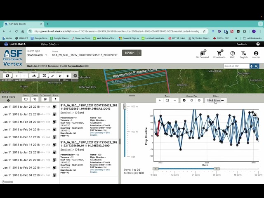Click On Demand icon in pairs toolbar
Viewport: 264px width, 198px height.
click(x=45, y=99)
